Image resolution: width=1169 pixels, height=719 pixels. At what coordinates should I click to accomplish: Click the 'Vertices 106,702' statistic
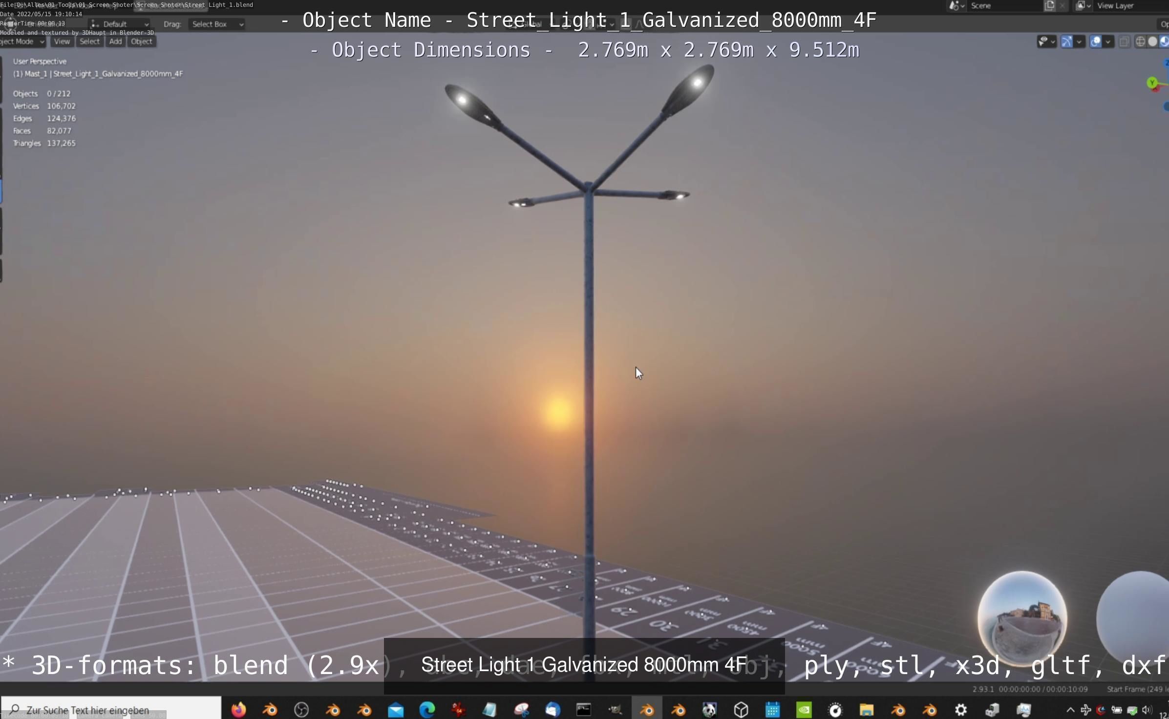44,106
